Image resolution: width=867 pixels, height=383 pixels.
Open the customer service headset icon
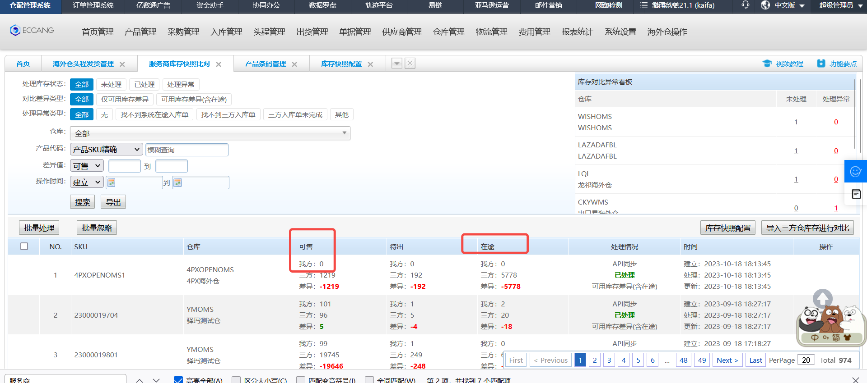click(x=745, y=5)
